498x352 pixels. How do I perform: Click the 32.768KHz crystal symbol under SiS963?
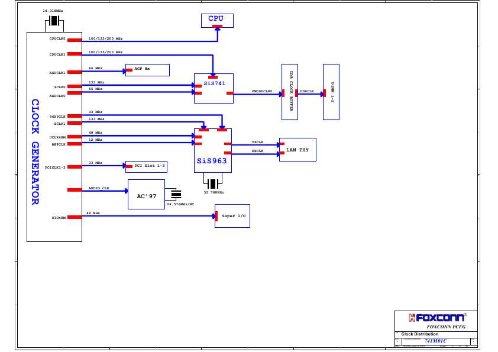click(x=213, y=183)
